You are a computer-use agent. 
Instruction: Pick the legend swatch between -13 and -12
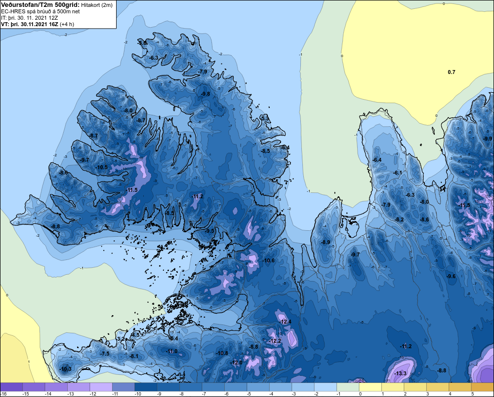point(79,387)
